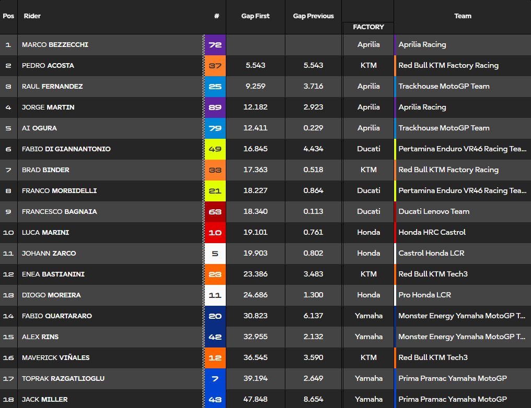This screenshot has height=408, width=531.
Task: Select the FACTORY sub-header label
Action: (x=368, y=27)
